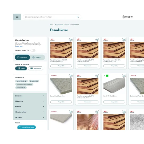The height and width of the screenshot is (144, 144).
Task: Expand the Cirkularitet filter section
Action: click(x=30, y=101)
